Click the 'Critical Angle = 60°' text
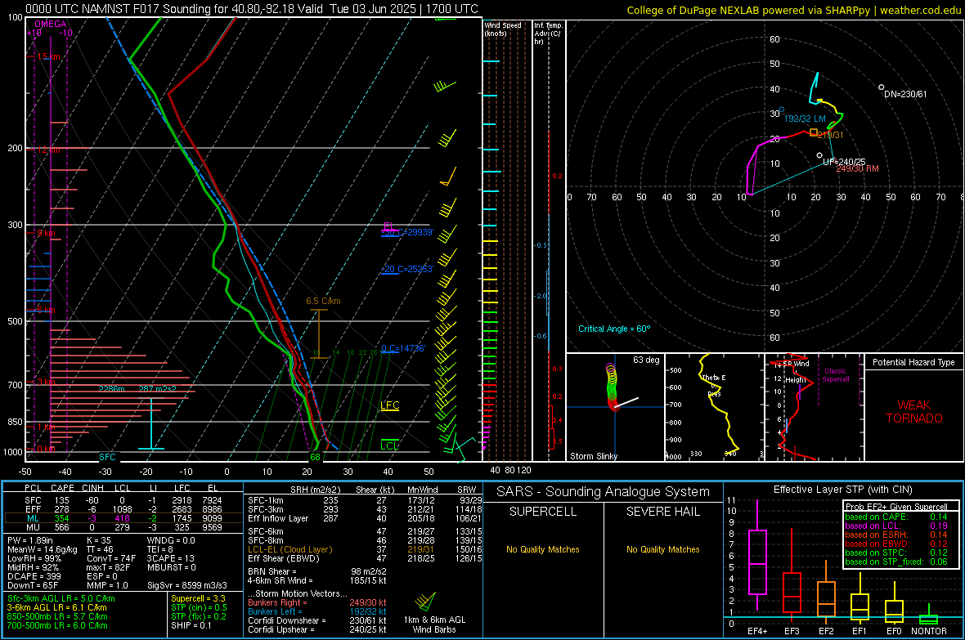 pyautogui.click(x=614, y=329)
